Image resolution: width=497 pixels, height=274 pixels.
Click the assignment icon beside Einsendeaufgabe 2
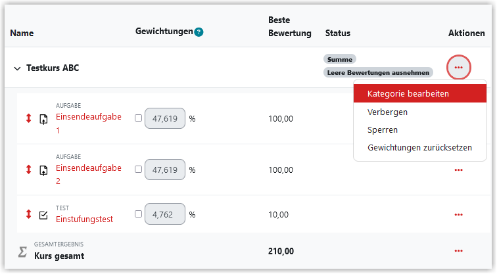point(43,170)
